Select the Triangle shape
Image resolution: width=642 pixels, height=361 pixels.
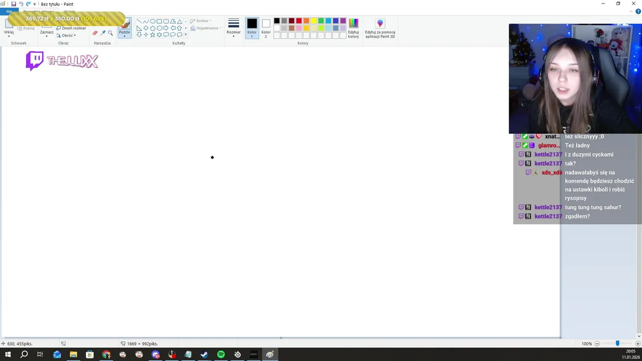point(180,22)
